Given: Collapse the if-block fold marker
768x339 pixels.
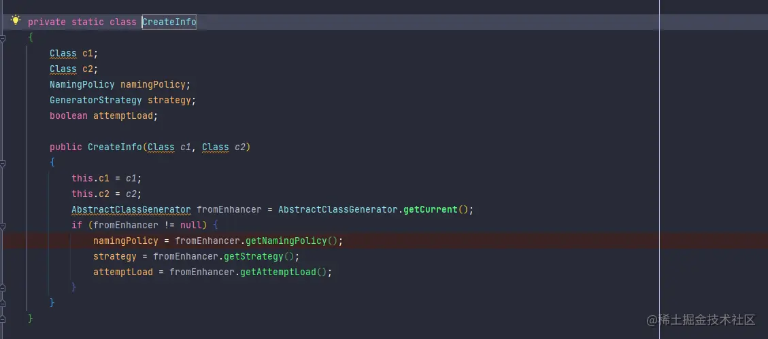Looking at the screenshot, I should tap(2, 226).
